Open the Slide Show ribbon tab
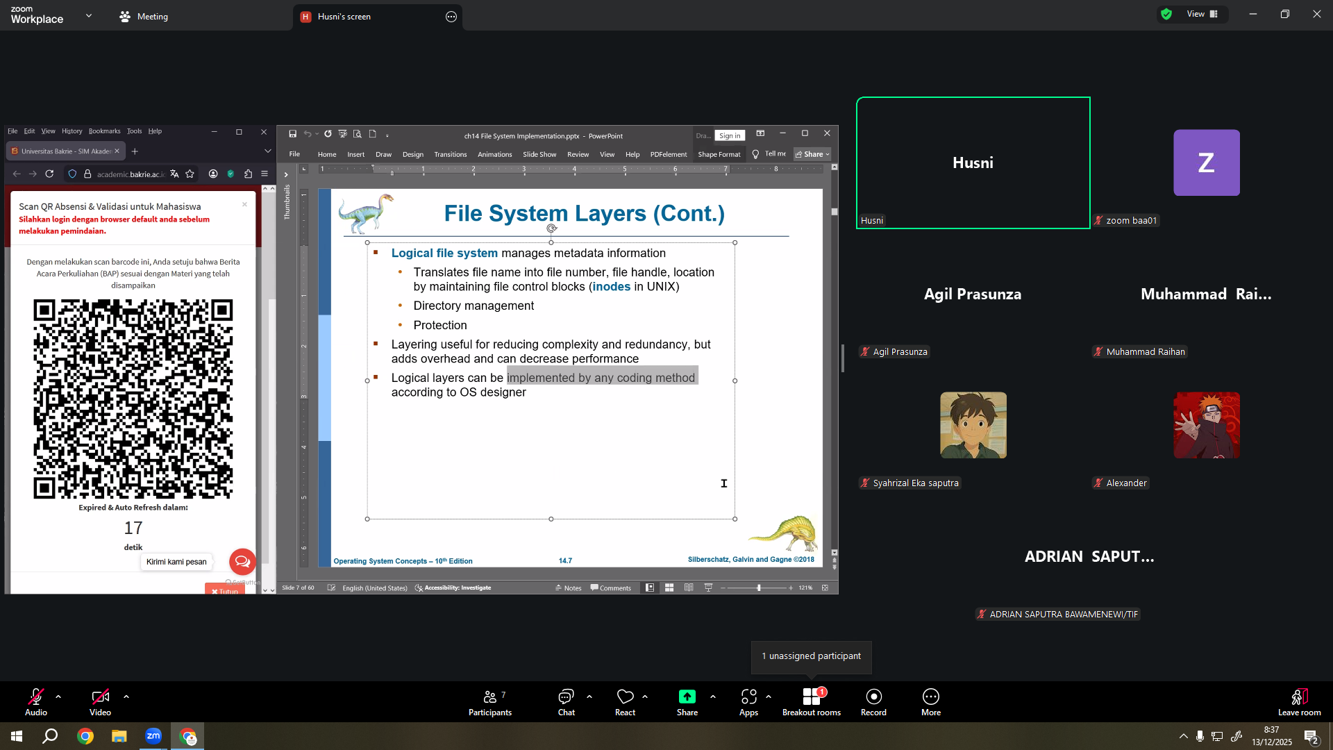Screen dimensions: 1333x750 (x=539, y=154)
